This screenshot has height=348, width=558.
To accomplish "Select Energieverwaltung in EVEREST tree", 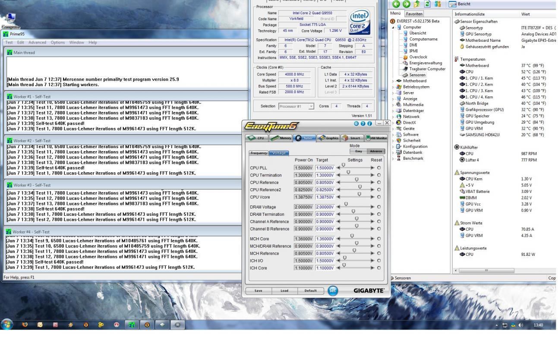I will point(422,63).
